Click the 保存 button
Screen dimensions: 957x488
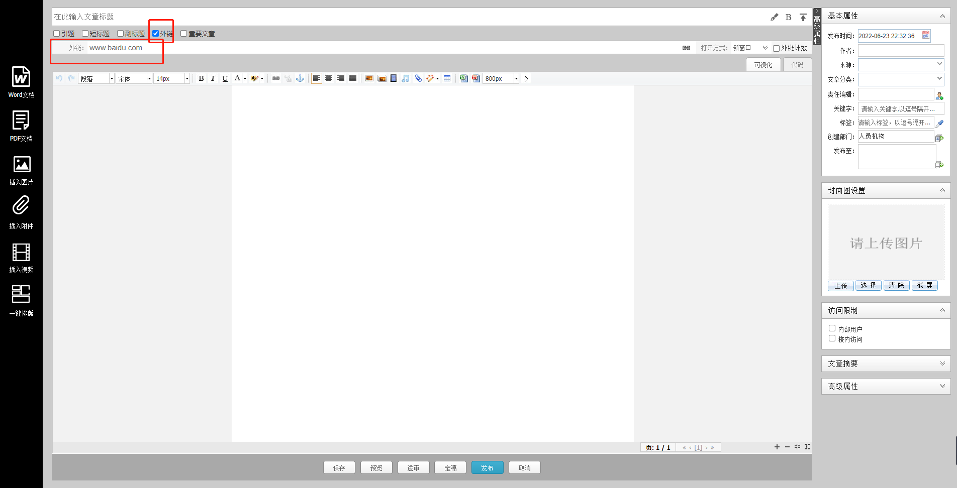tap(339, 467)
